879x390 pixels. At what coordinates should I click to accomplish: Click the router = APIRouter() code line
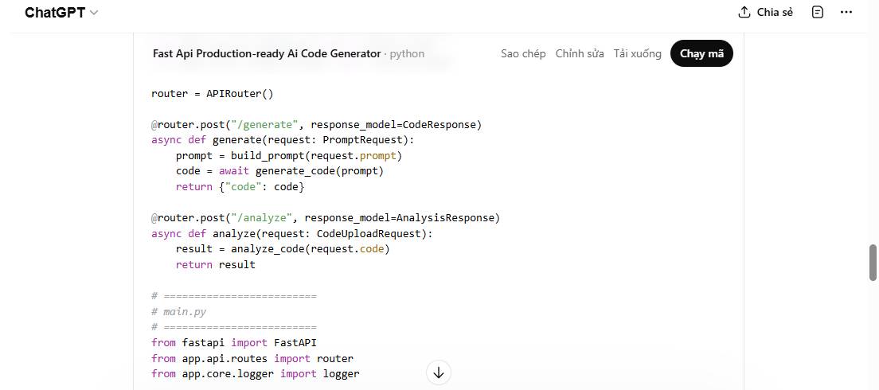click(213, 93)
